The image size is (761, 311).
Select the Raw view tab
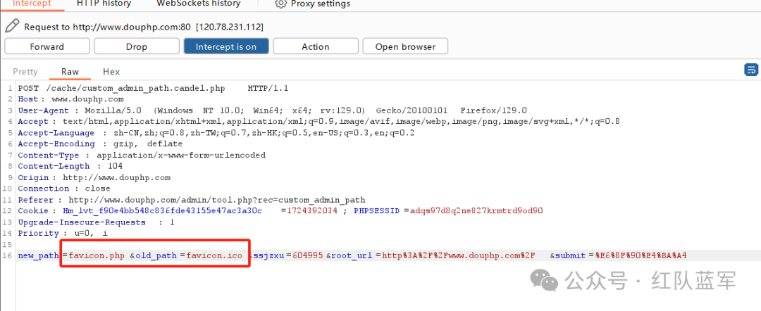70,72
